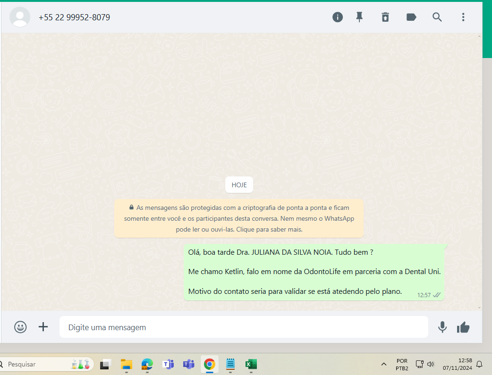
Task: Open contact info icon in chat header
Action: (338, 17)
